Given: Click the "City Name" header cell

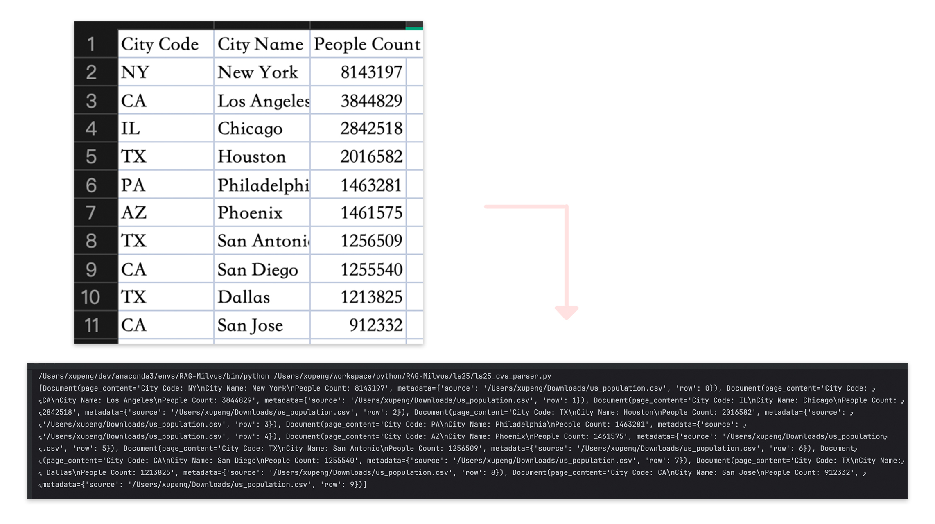Looking at the screenshot, I should tap(261, 44).
